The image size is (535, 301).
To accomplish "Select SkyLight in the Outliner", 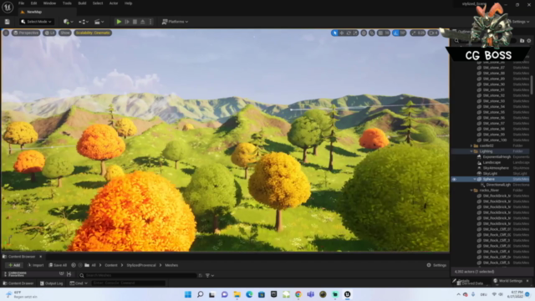I will click(x=490, y=174).
